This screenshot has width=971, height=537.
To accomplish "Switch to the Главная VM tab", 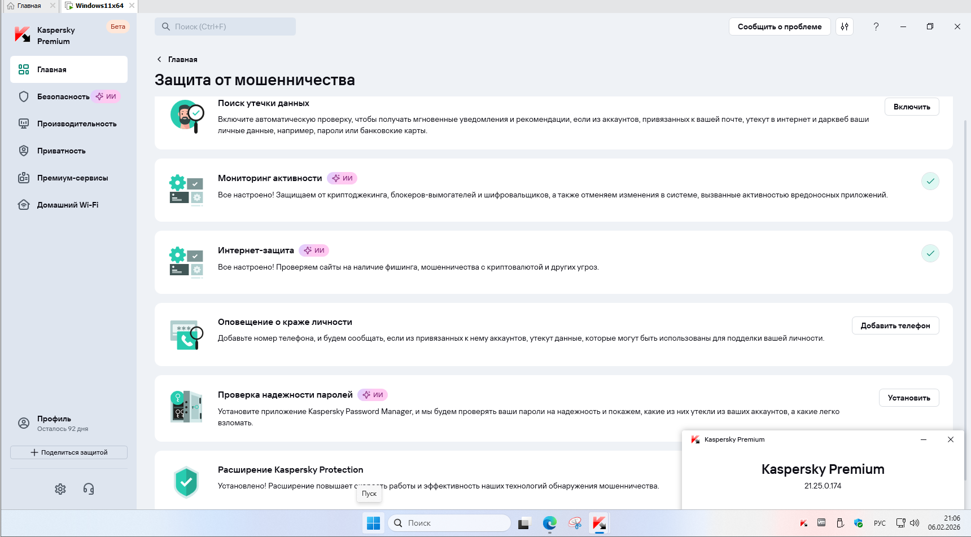I will pos(29,6).
